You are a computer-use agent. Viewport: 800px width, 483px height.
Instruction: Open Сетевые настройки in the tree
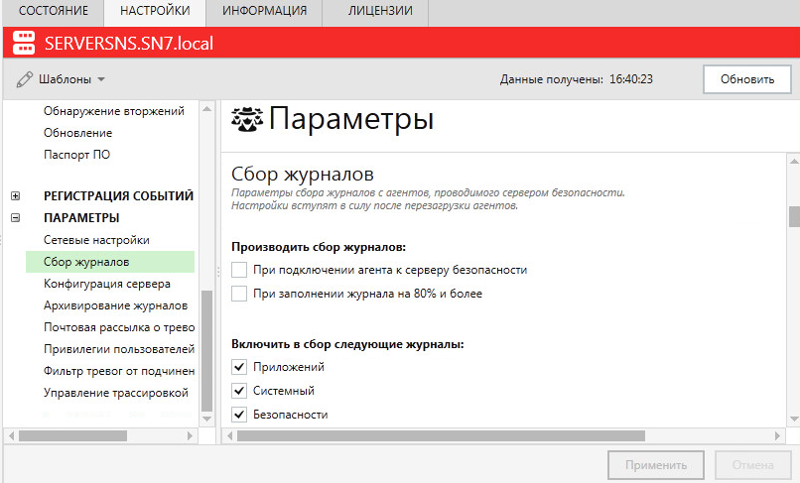(96, 240)
